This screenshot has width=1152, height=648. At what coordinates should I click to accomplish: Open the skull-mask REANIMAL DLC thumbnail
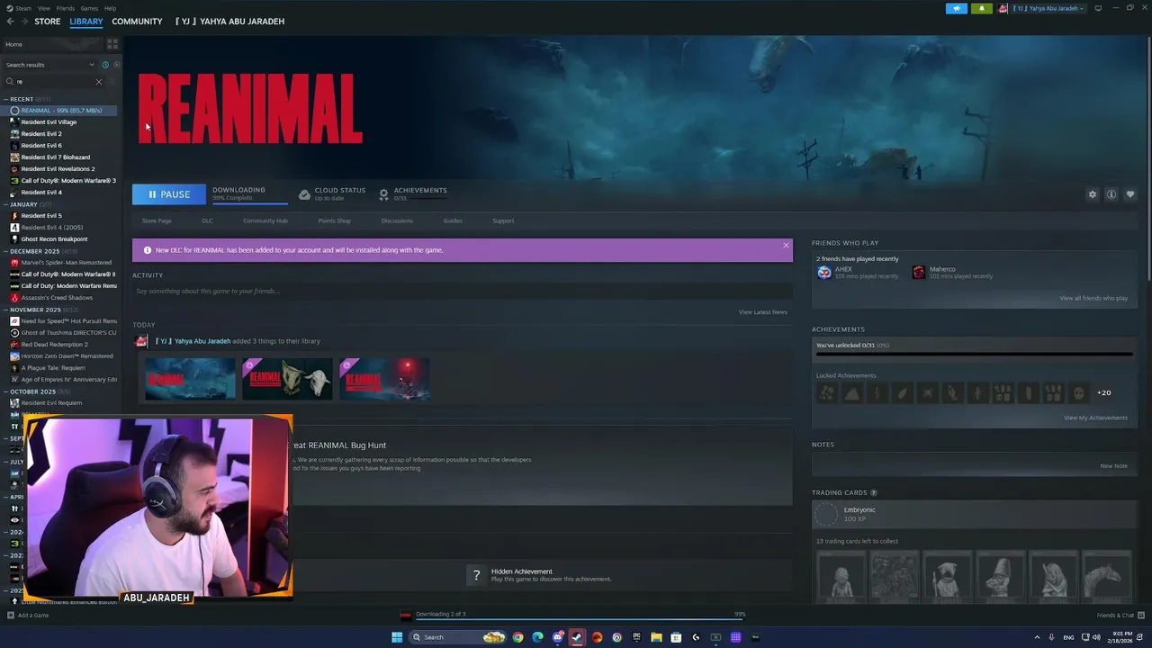coord(287,379)
